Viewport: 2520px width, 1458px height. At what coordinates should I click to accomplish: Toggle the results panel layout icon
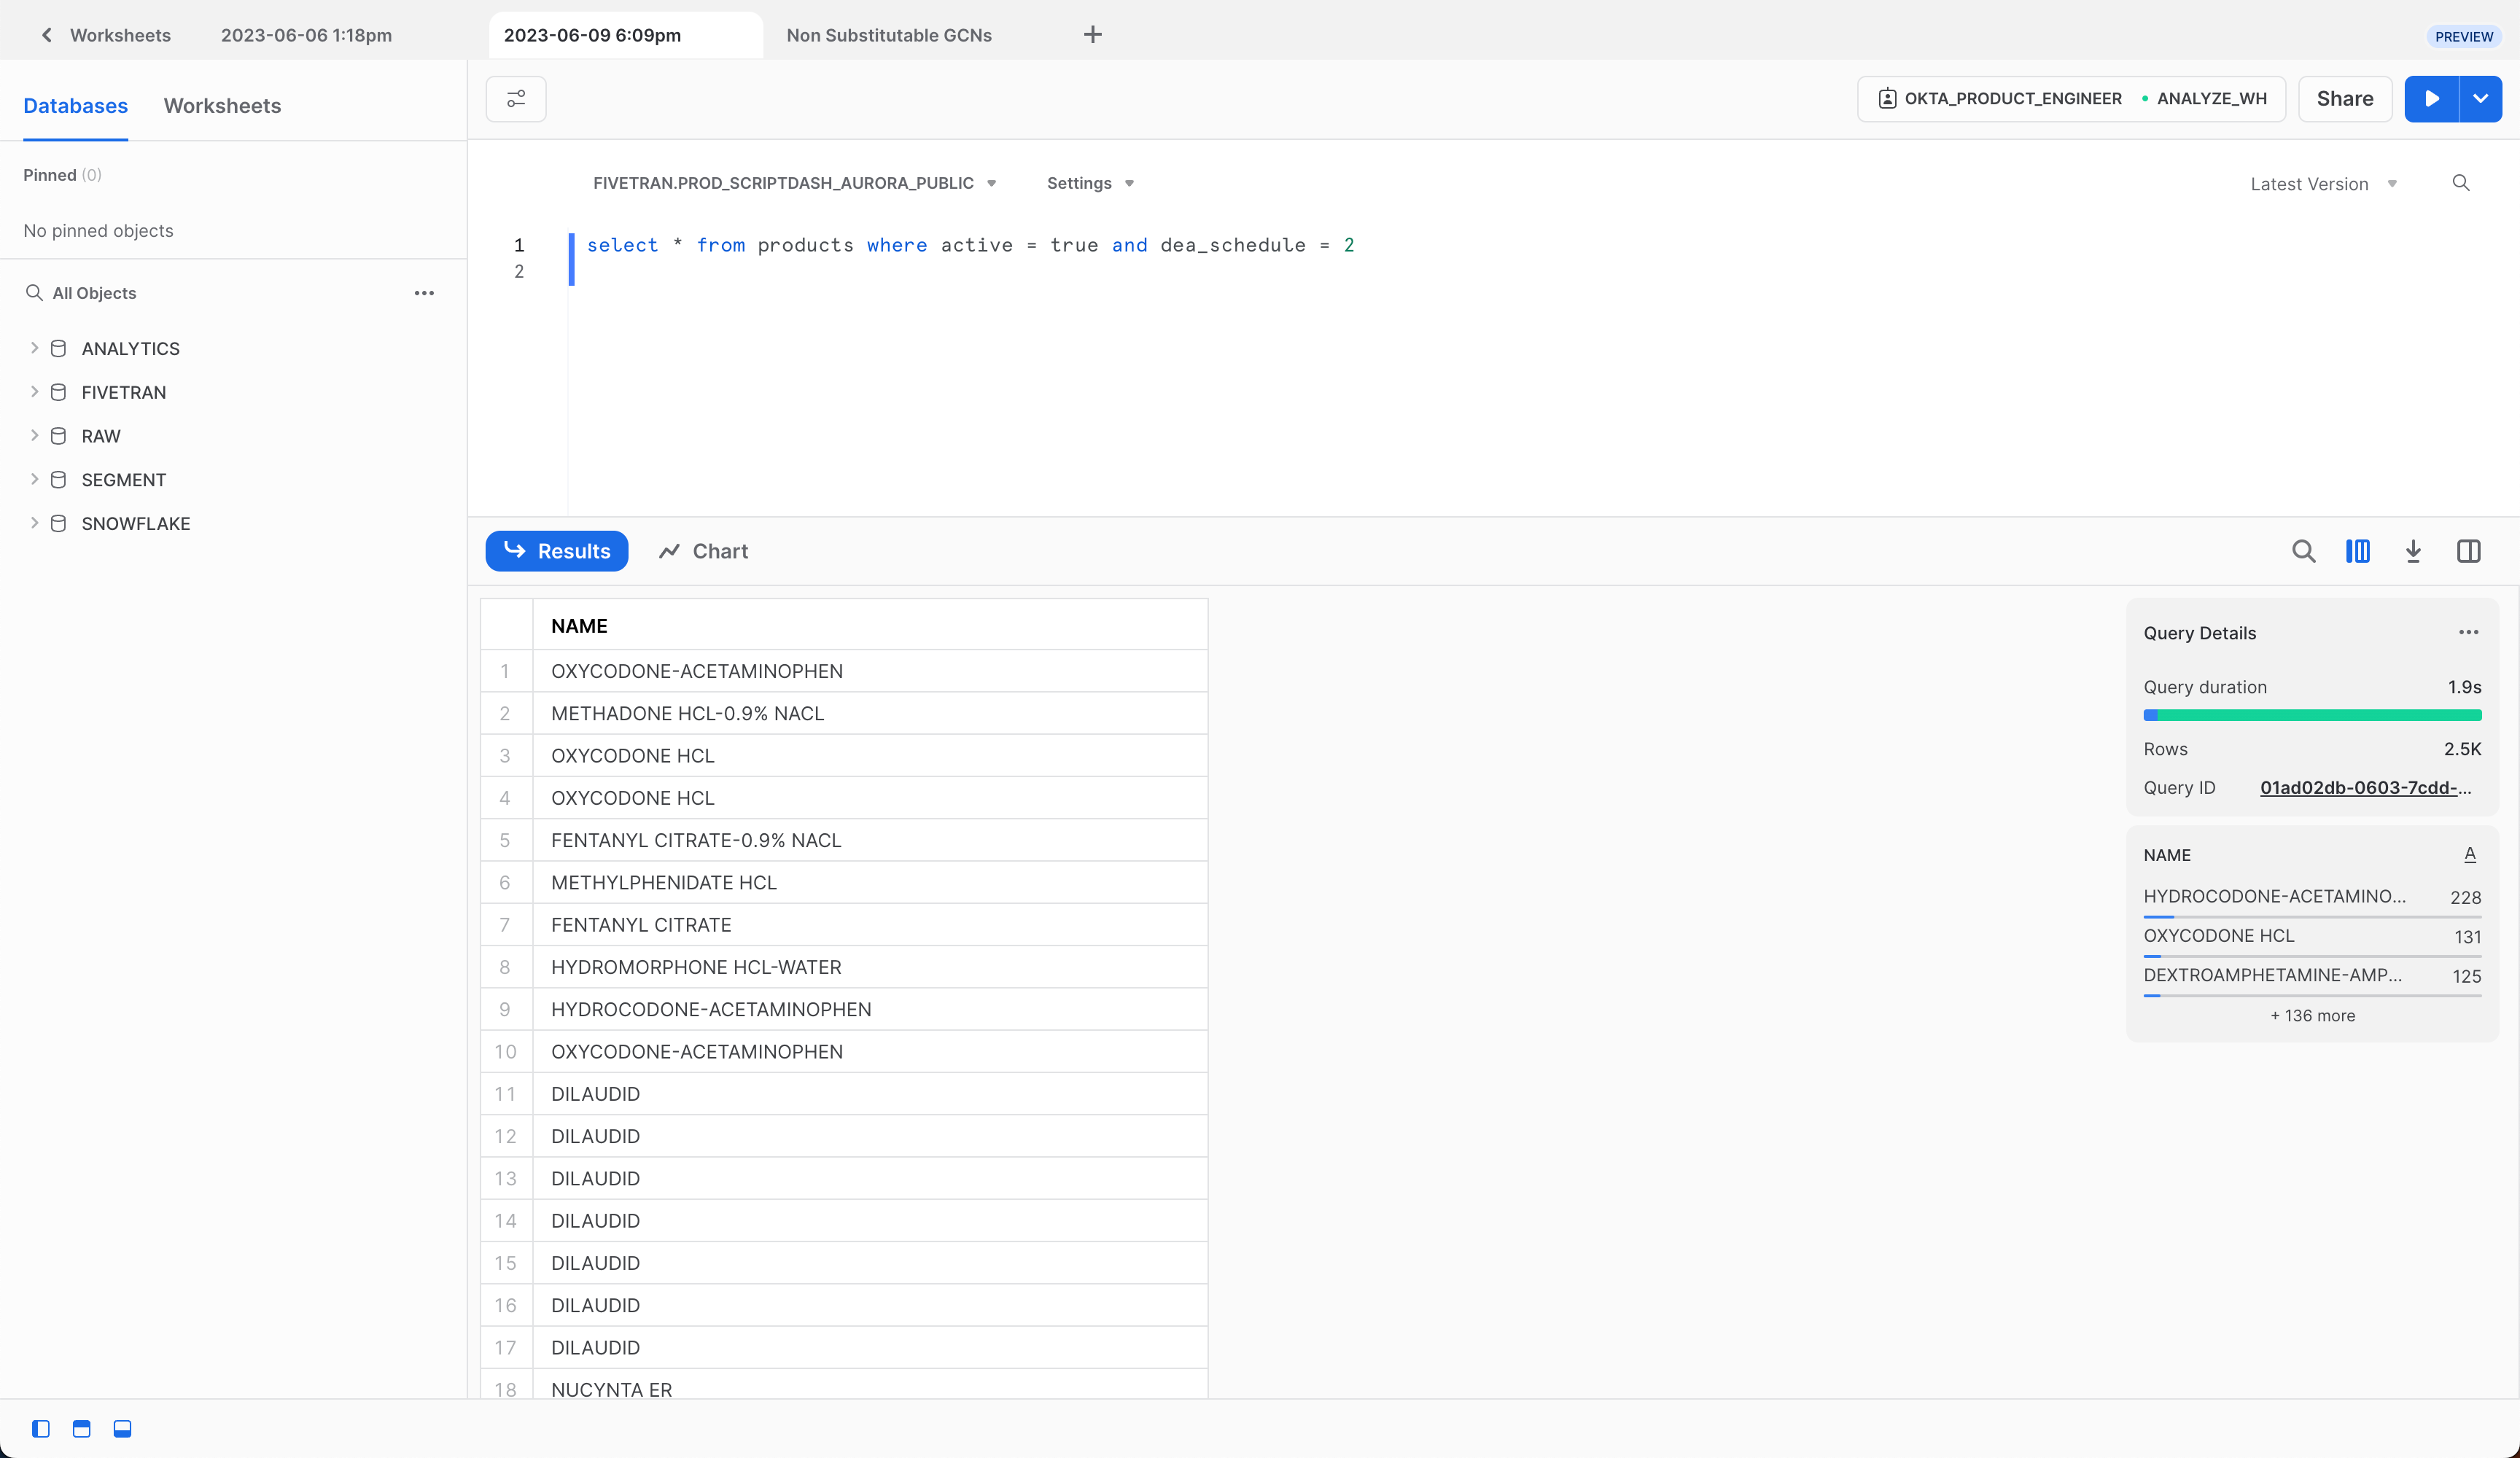(x=122, y=1429)
